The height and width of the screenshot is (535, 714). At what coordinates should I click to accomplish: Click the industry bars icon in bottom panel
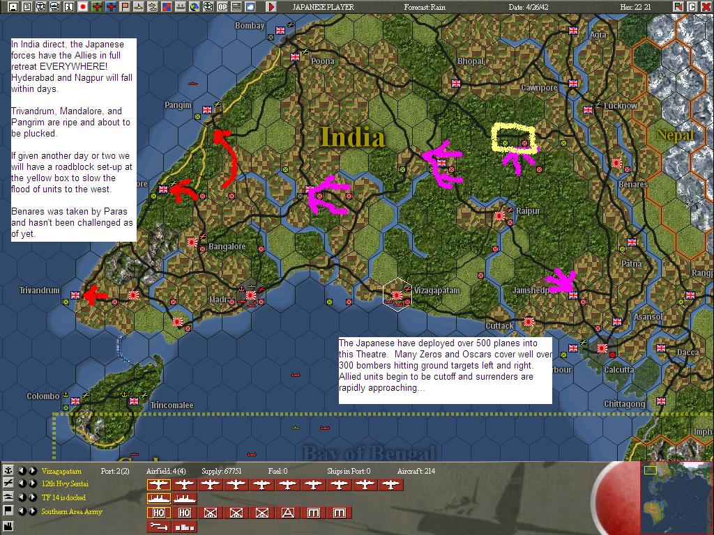pos(184,527)
